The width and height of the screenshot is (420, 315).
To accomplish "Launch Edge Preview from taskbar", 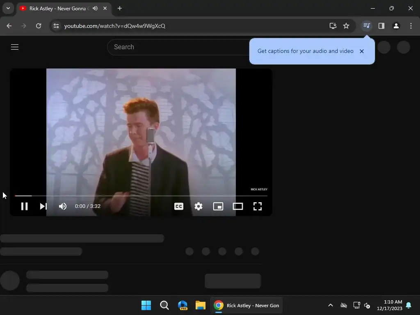I will [x=183, y=305].
